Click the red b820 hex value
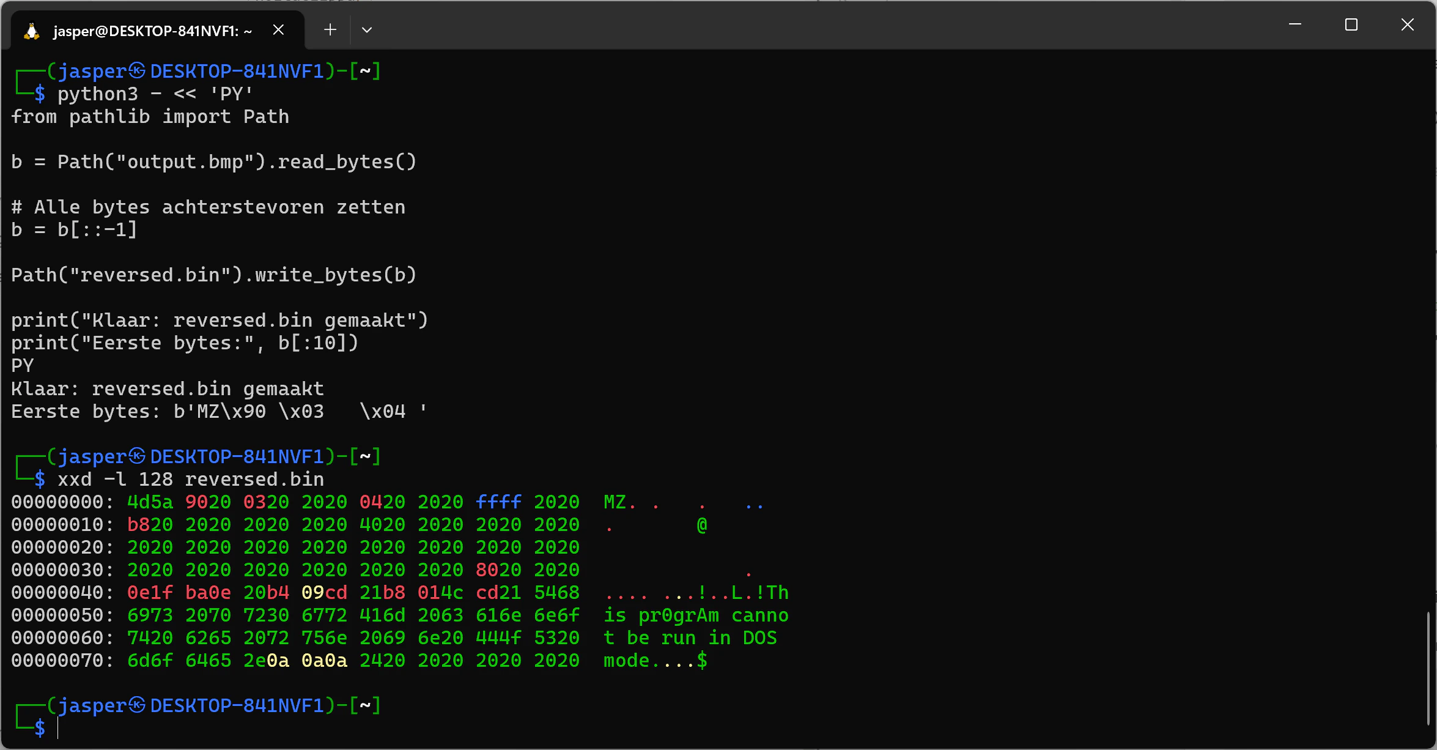The height and width of the screenshot is (750, 1437). [150, 524]
